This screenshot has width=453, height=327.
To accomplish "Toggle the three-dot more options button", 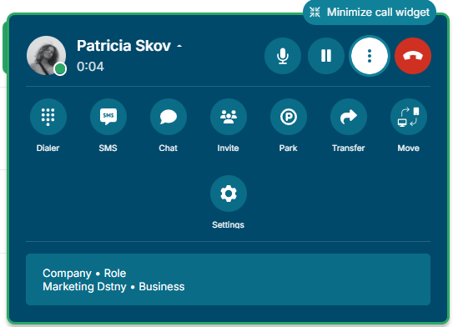I will (x=370, y=56).
